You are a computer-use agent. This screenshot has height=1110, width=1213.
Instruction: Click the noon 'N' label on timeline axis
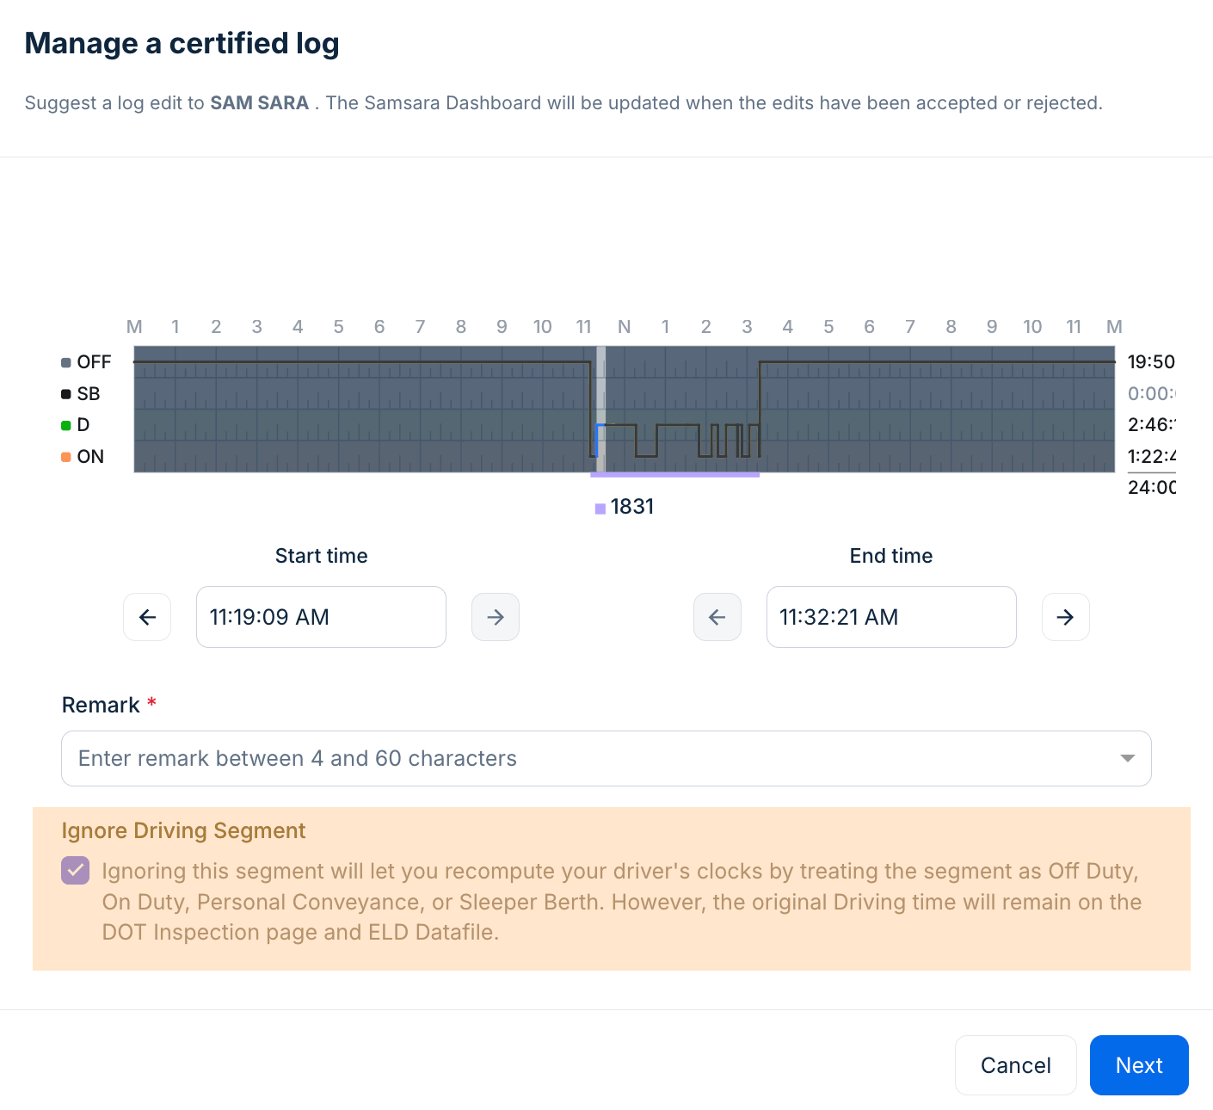coord(625,327)
